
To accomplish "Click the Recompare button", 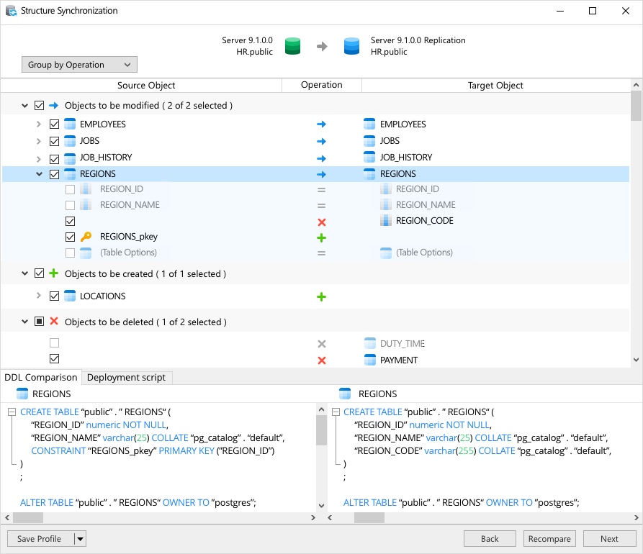I will [549, 538].
